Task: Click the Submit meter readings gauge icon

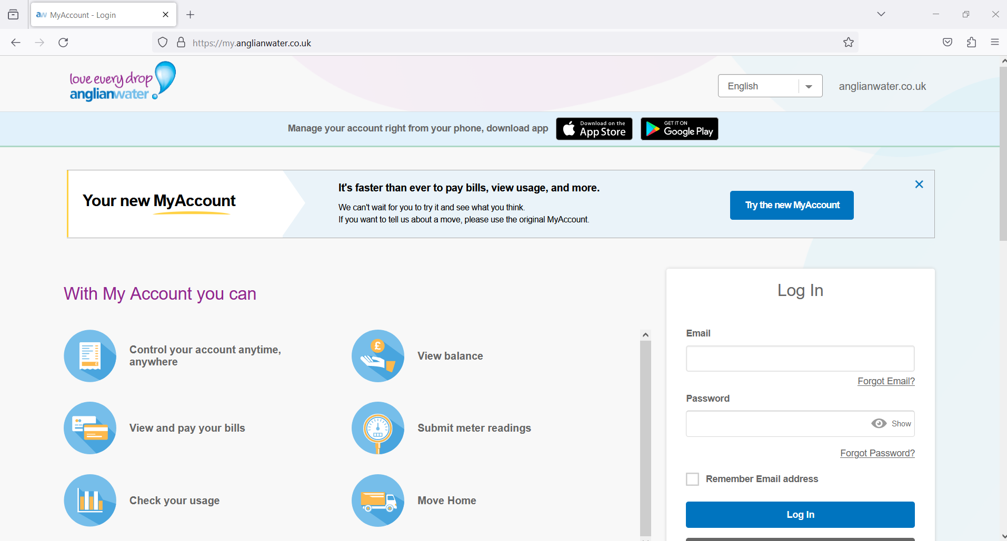Action: pyautogui.click(x=377, y=427)
